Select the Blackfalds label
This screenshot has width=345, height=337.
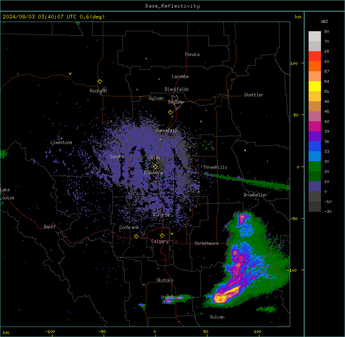tap(177, 89)
